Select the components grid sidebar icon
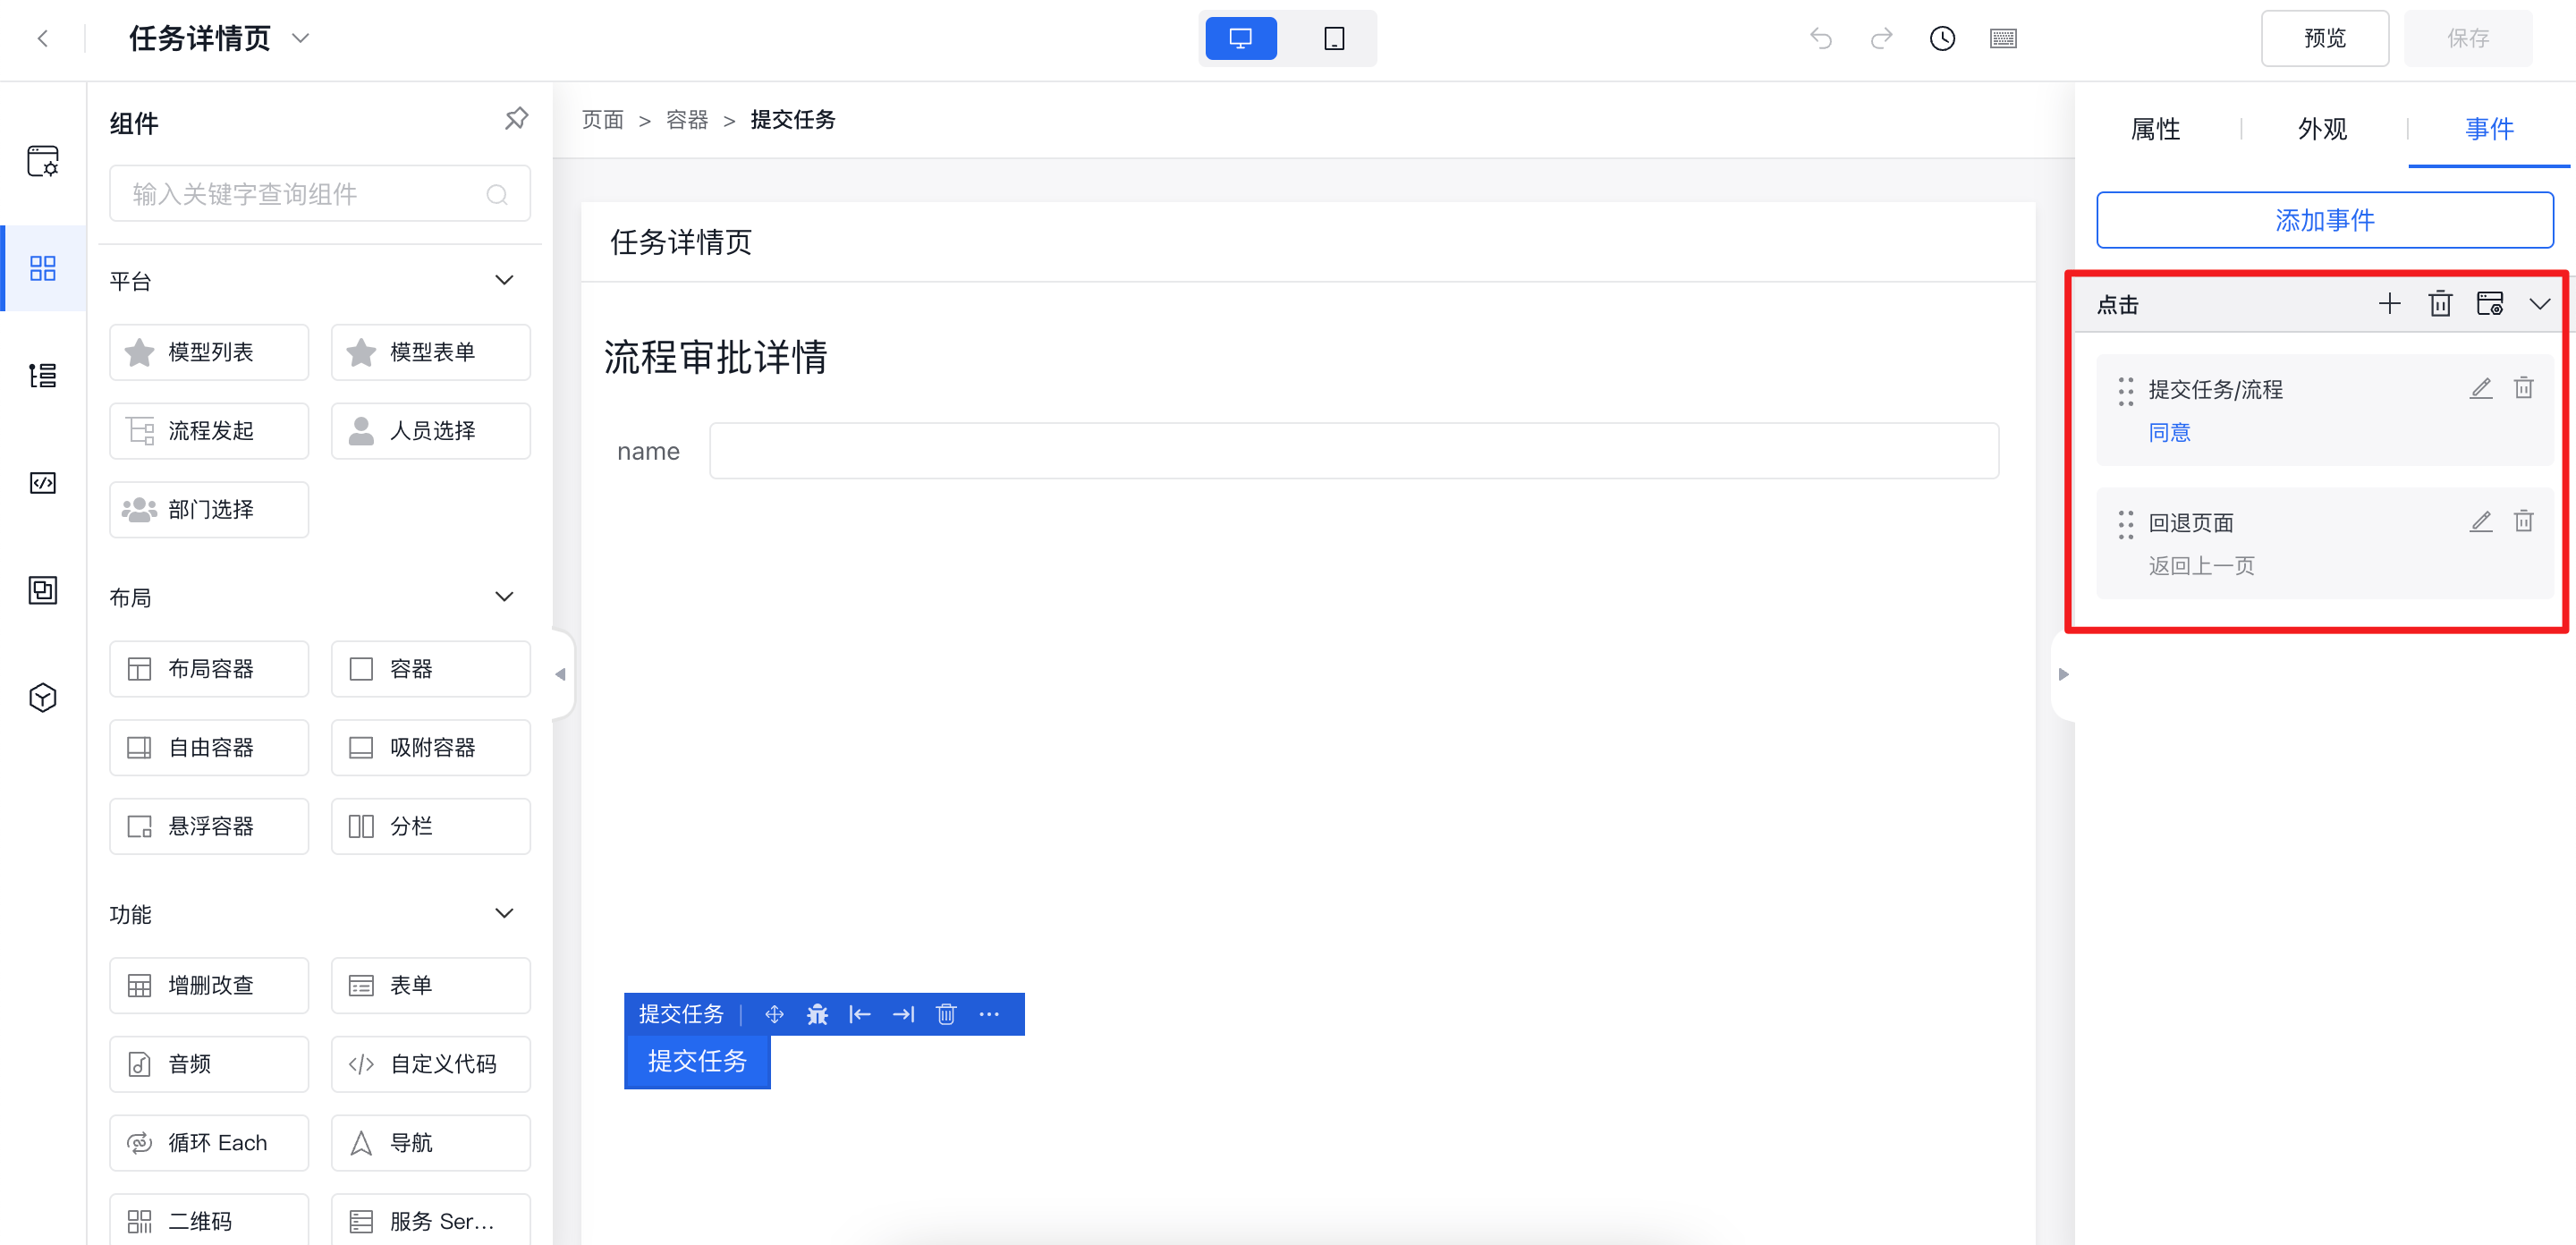The width and height of the screenshot is (2576, 1245). click(43, 268)
